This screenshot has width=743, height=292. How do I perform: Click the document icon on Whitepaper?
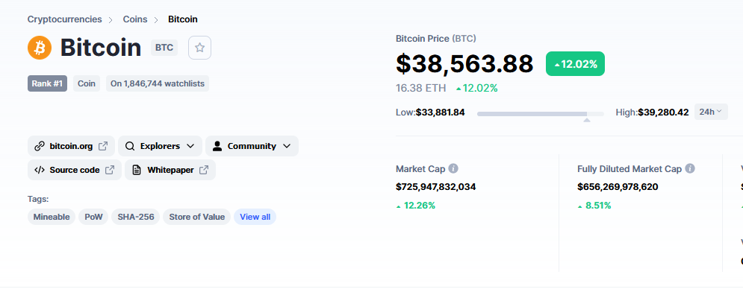[x=137, y=170]
